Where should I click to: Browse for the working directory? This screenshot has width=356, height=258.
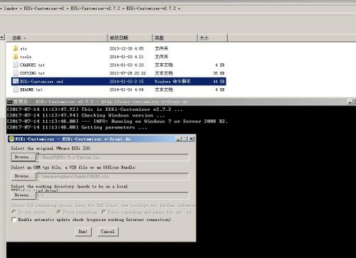(23, 195)
